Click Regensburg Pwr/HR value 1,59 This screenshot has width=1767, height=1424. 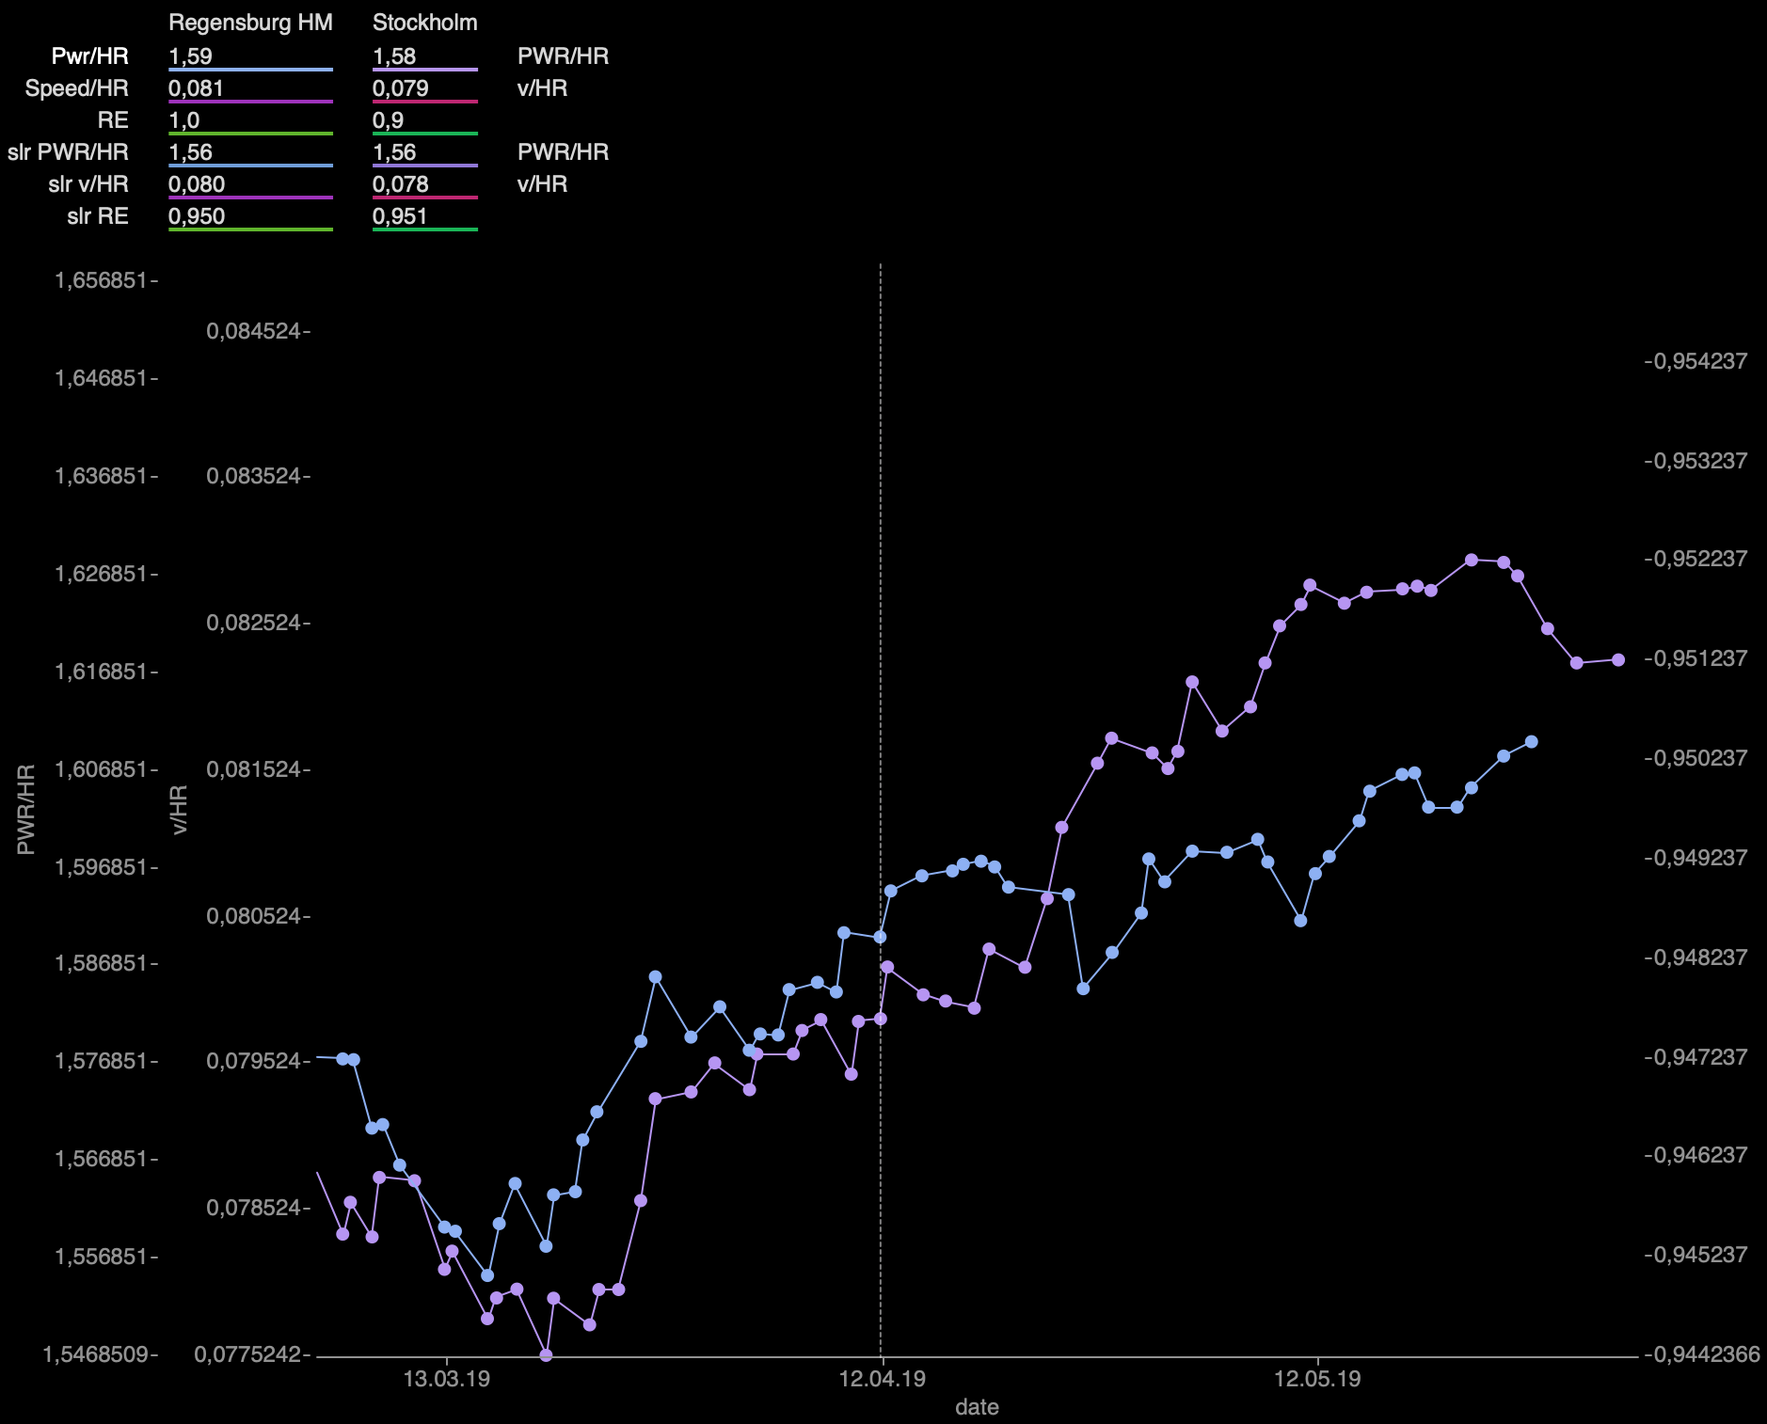tap(190, 56)
